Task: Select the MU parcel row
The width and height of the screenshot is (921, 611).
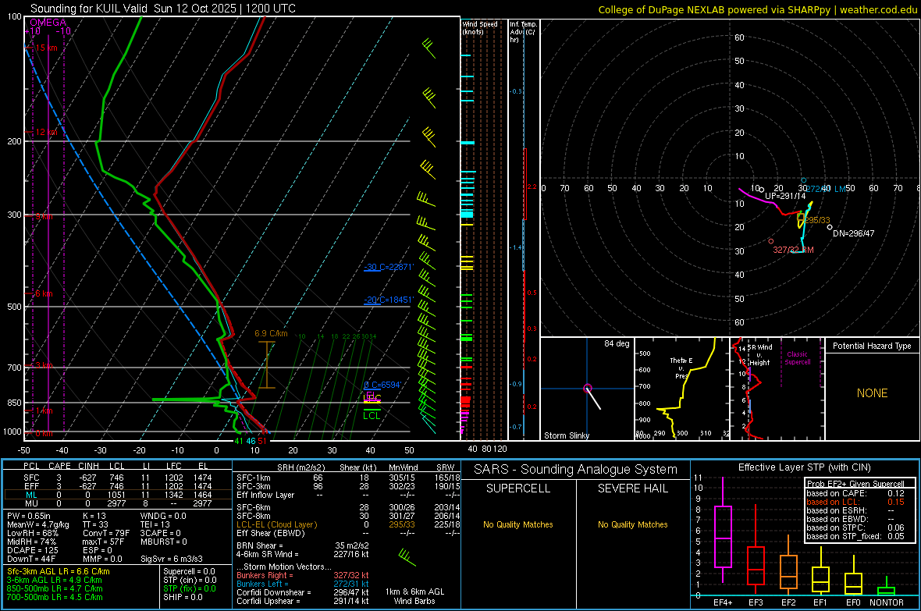Action: (117, 503)
